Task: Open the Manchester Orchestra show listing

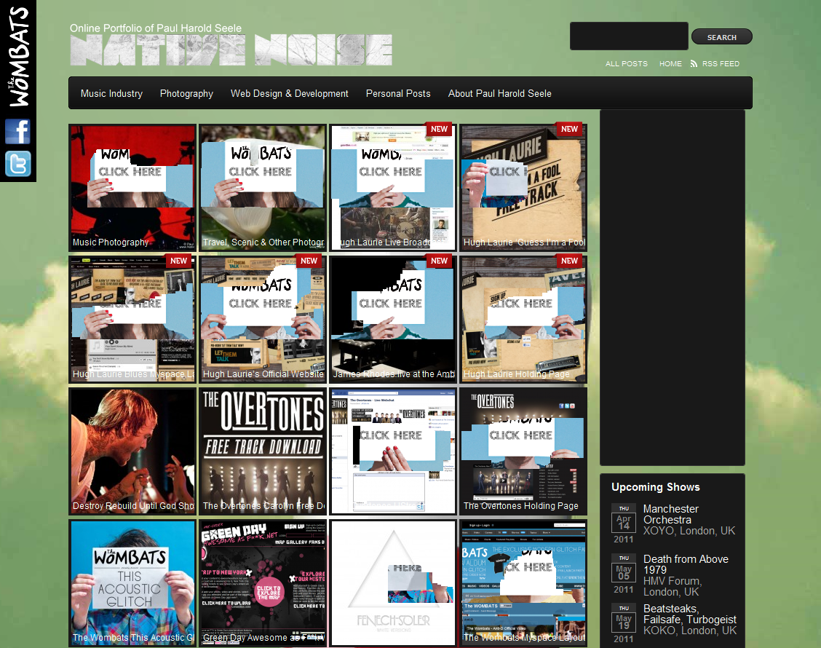Action: (x=671, y=515)
